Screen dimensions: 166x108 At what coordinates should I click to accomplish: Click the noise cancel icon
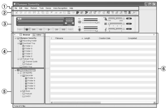coord(106,24)
